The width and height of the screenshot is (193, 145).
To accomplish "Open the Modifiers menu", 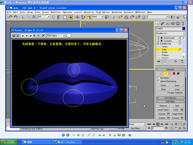I will point(55,12).
